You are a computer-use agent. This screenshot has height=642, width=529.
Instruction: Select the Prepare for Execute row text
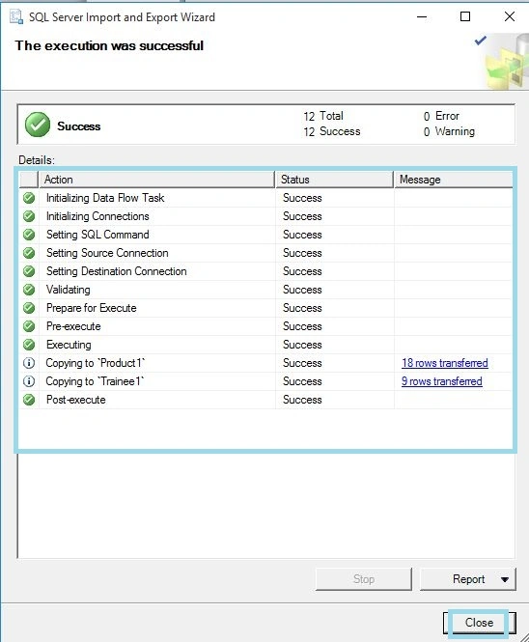pos(92,308)
